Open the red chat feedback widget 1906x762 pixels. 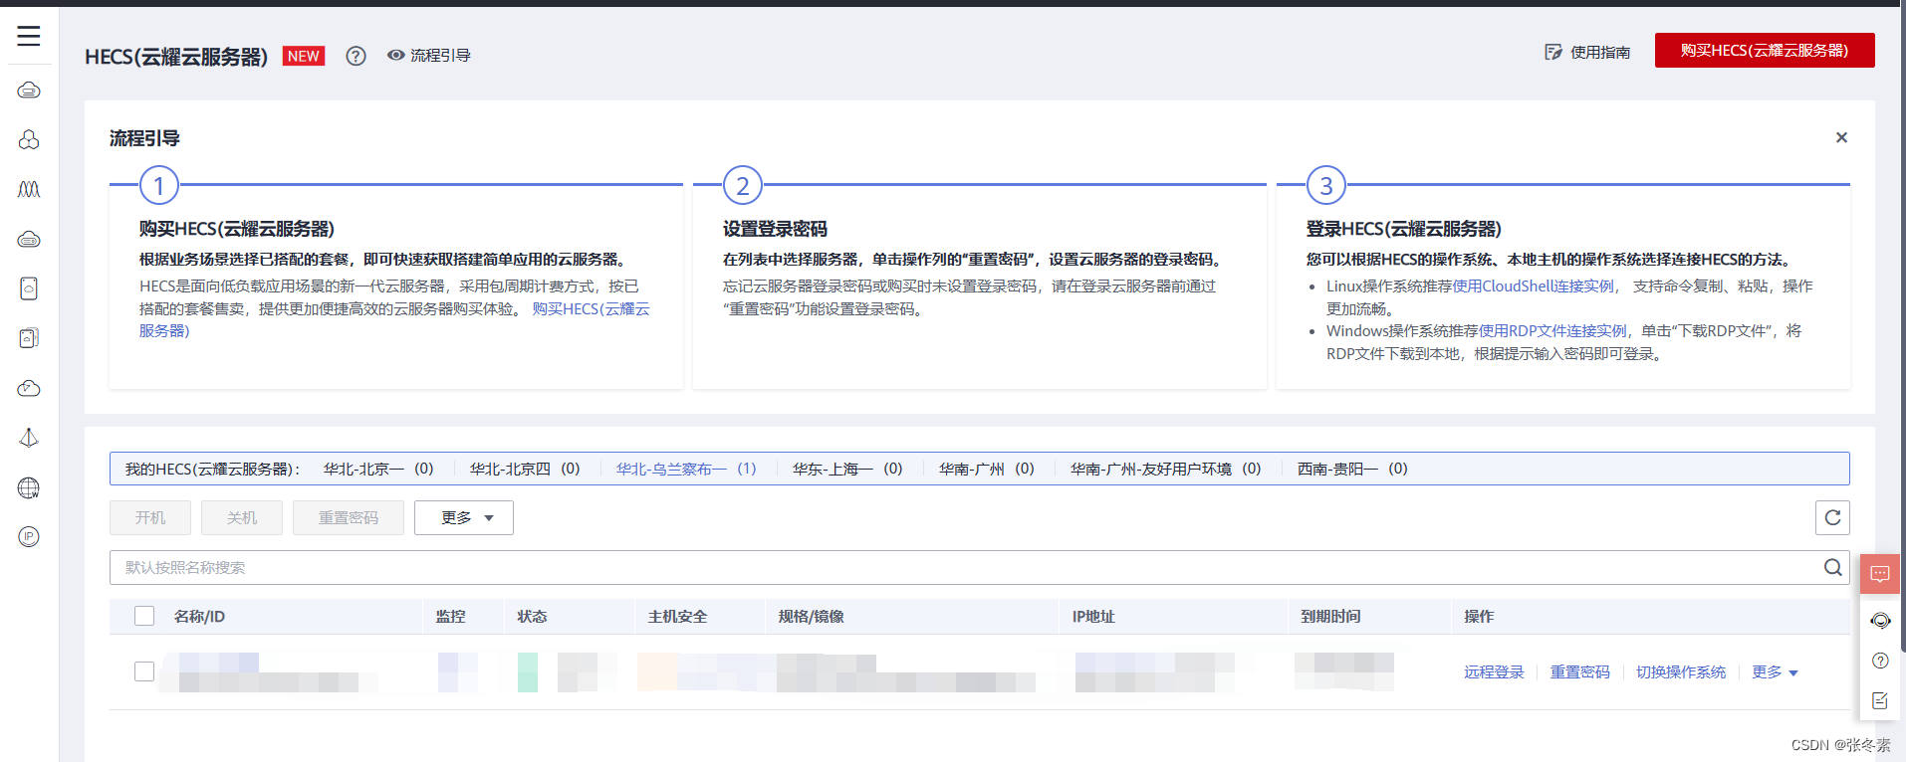(1880, 574)
